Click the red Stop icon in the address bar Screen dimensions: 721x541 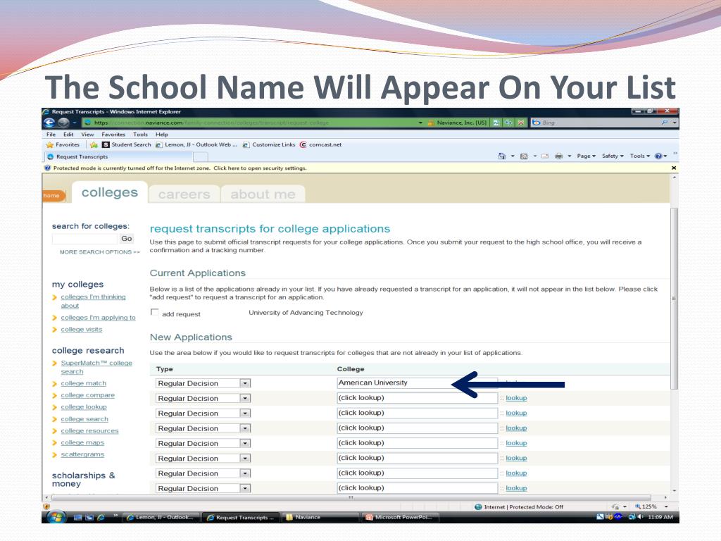(520, 123)
